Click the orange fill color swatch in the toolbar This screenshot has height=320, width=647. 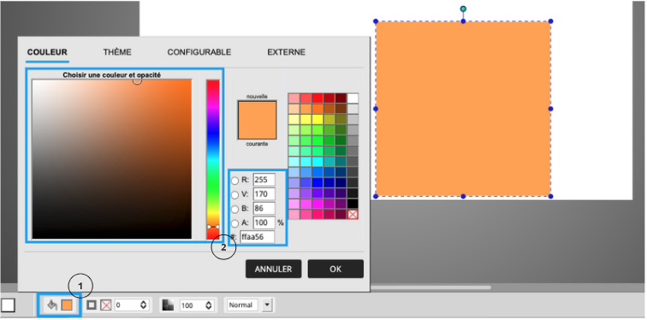[x=67, y=305]
